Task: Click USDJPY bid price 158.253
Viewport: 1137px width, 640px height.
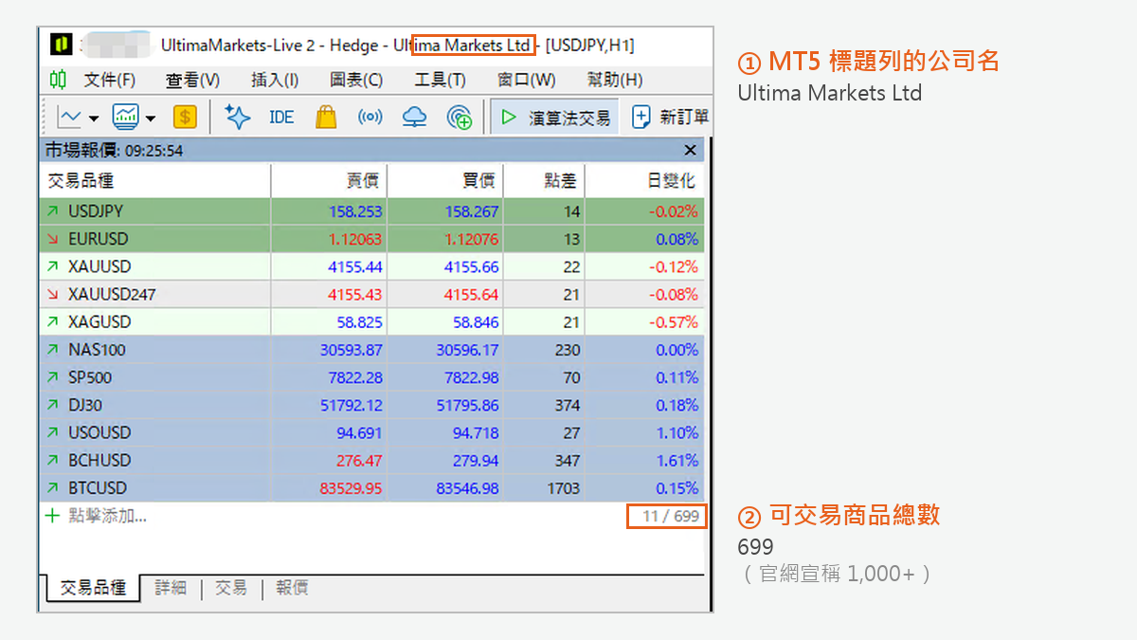Action: (355, 211)
